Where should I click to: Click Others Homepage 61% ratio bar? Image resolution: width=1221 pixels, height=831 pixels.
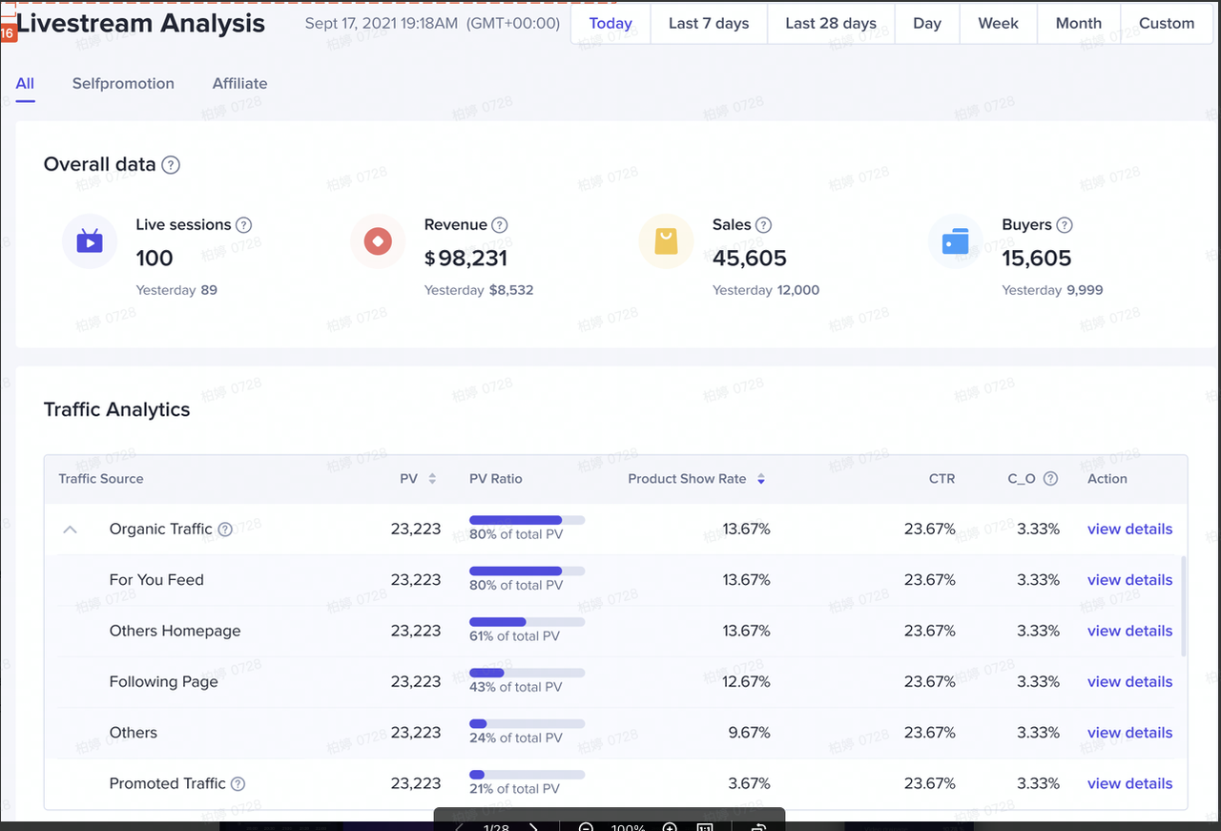[x=527, y=622]
